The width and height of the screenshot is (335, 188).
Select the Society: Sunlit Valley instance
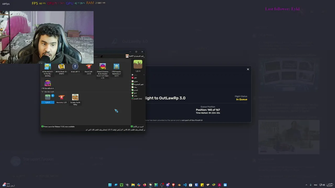pos(75,100)
